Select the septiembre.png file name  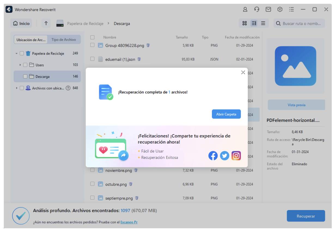click(x=119, y=198)
